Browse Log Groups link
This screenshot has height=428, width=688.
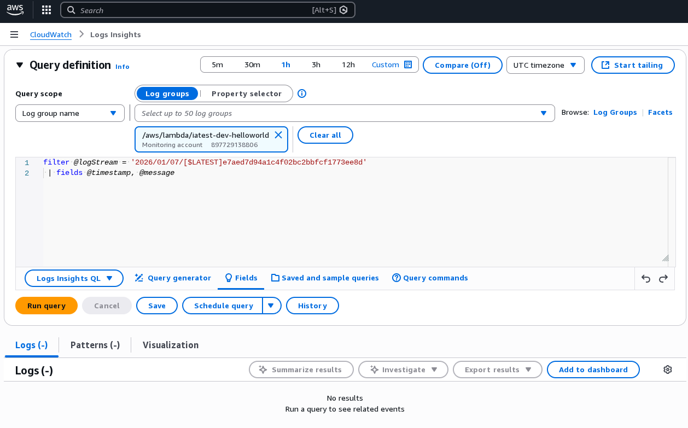[615, 112]
